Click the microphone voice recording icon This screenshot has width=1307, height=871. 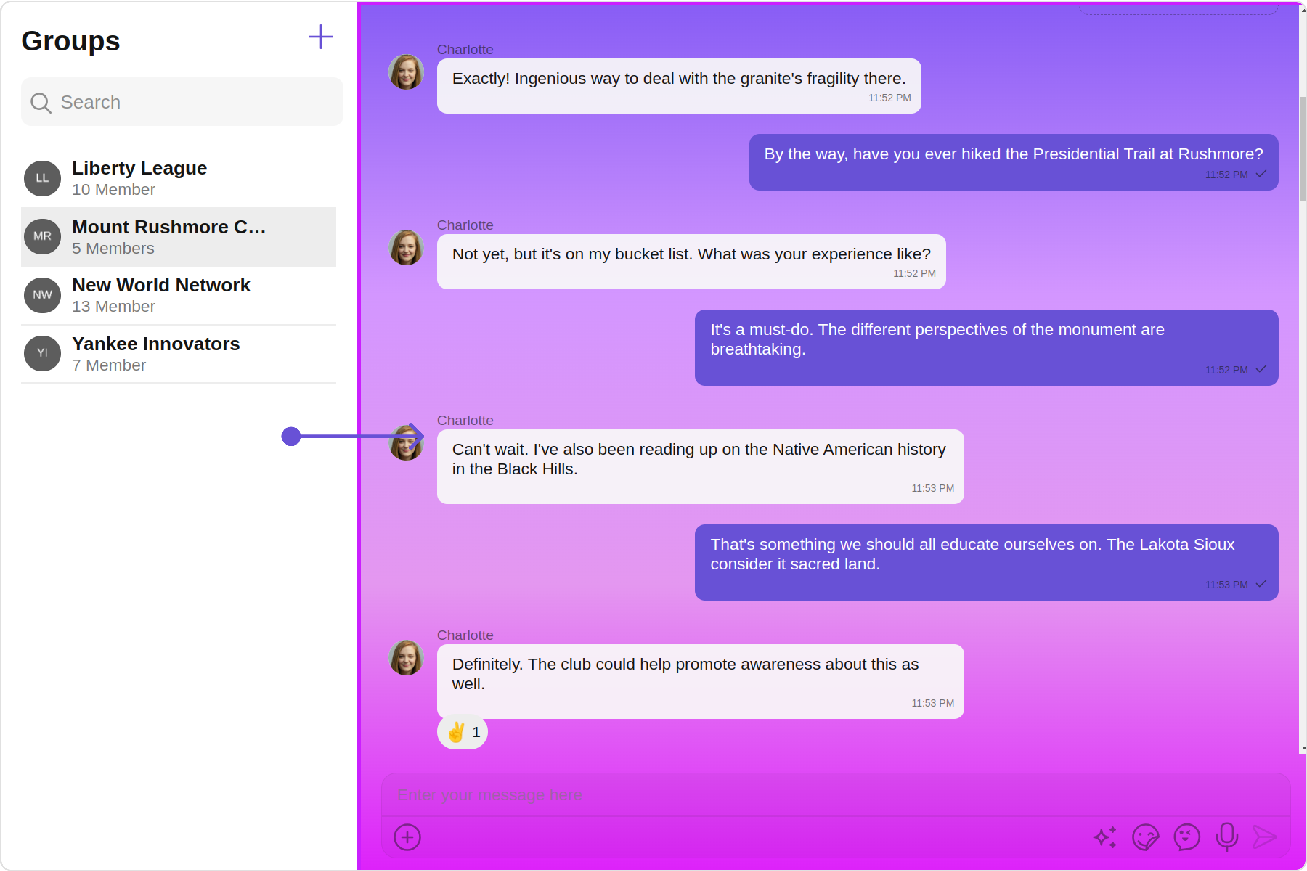[x=1227, y=837]
